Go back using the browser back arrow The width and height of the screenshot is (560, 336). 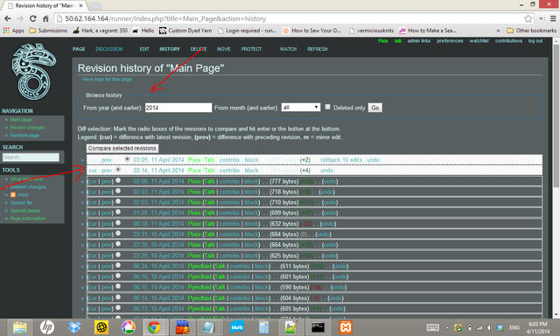click(x=8, y=18)
